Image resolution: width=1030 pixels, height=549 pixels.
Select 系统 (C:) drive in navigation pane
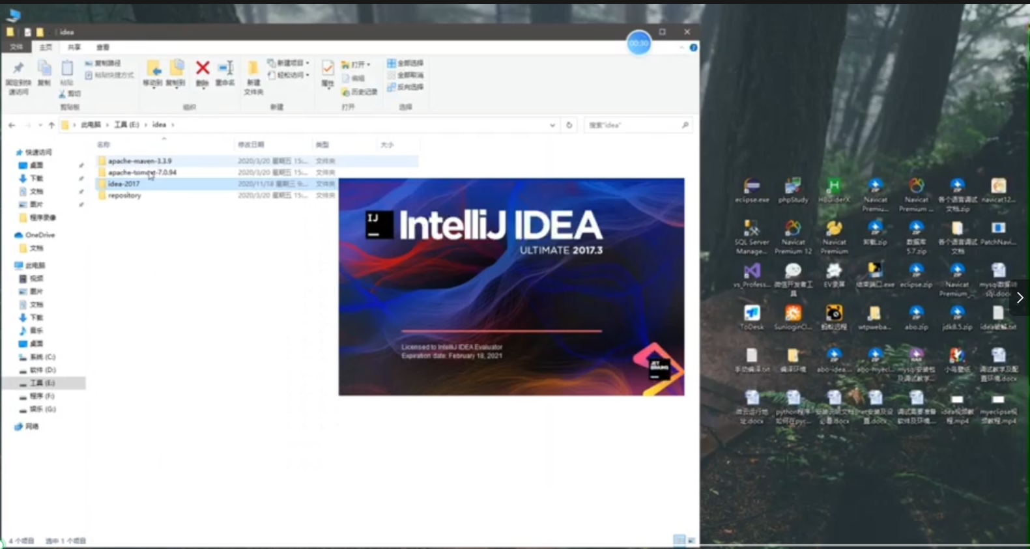click(x=37, y=357)
